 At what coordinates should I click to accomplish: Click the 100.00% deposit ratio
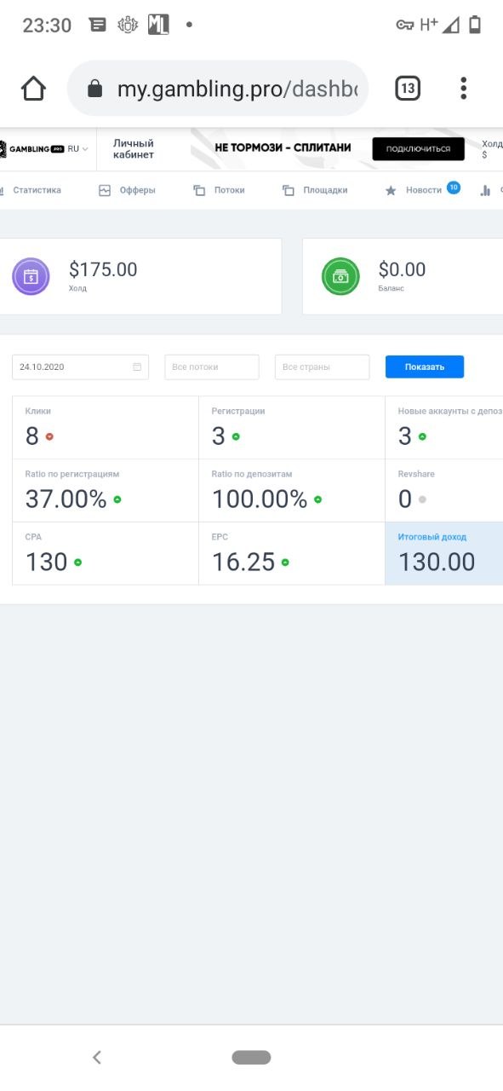pos(260,499)
